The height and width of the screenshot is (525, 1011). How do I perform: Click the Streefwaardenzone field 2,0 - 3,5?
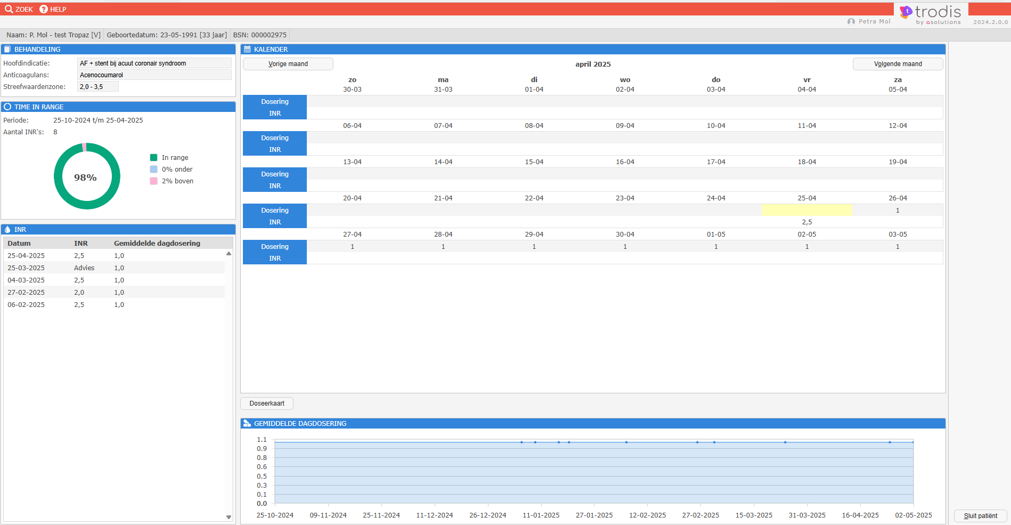(98, 87)
